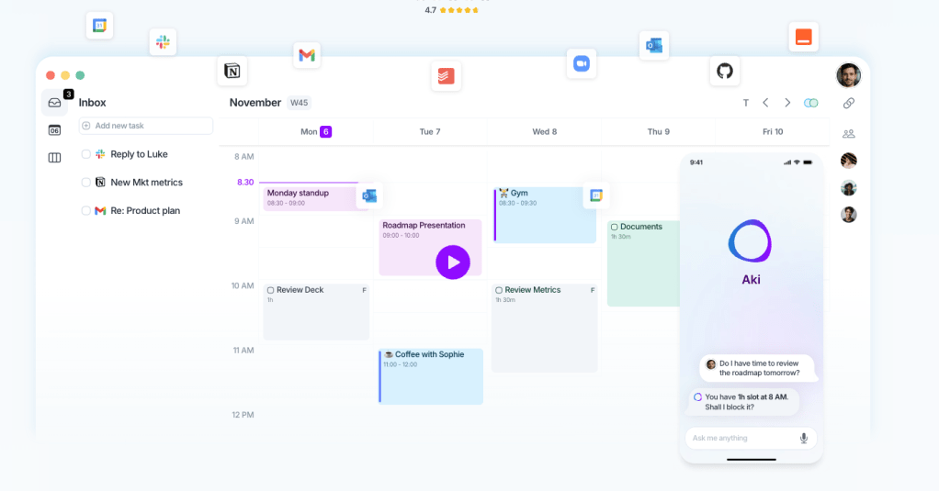Screen dimensions: 939x491
Task: Open the link icon in right sidebar
Action: pos(849,104)
